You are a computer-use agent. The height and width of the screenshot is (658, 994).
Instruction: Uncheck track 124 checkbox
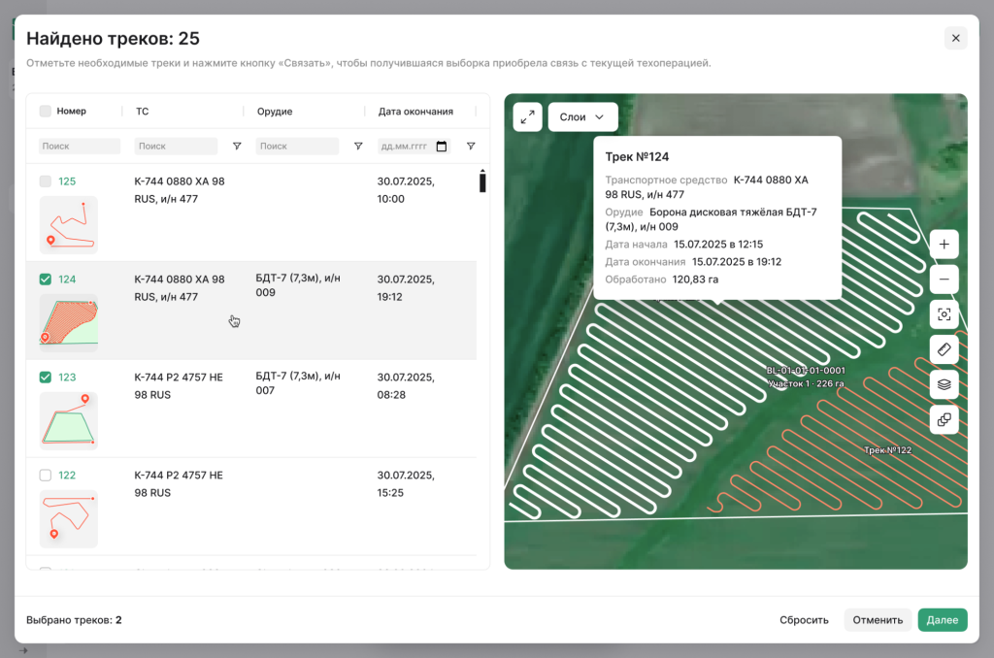(46, 280)
